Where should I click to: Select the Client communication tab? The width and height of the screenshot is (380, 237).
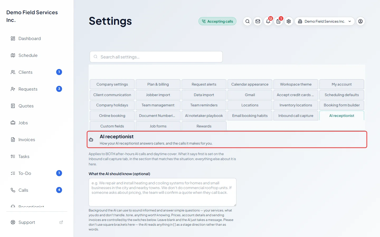click(112, 95)
